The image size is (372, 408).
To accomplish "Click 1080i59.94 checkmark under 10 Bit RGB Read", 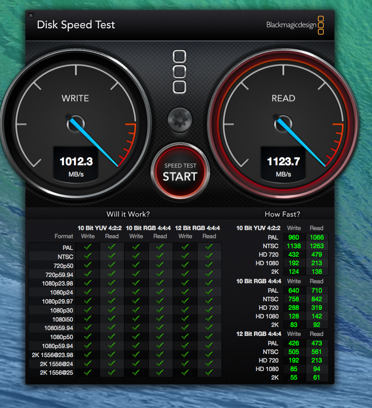I will pos(160,327).
